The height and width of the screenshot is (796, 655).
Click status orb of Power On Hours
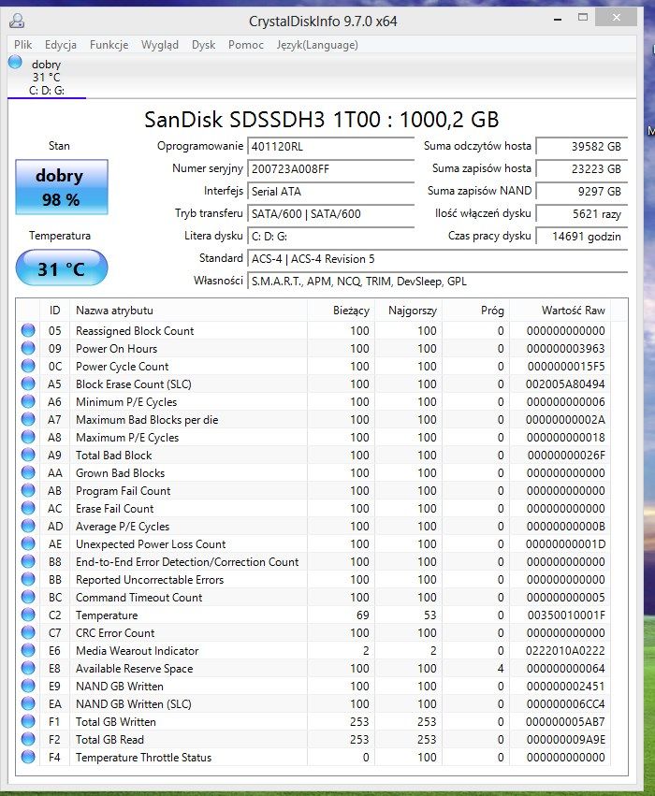28,348
